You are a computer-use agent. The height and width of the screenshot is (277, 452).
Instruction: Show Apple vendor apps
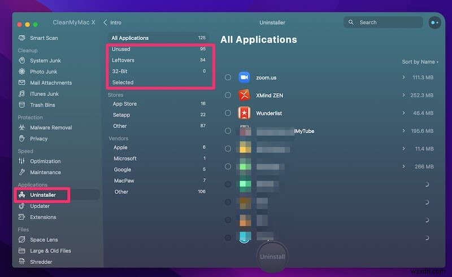click(158, 147)
